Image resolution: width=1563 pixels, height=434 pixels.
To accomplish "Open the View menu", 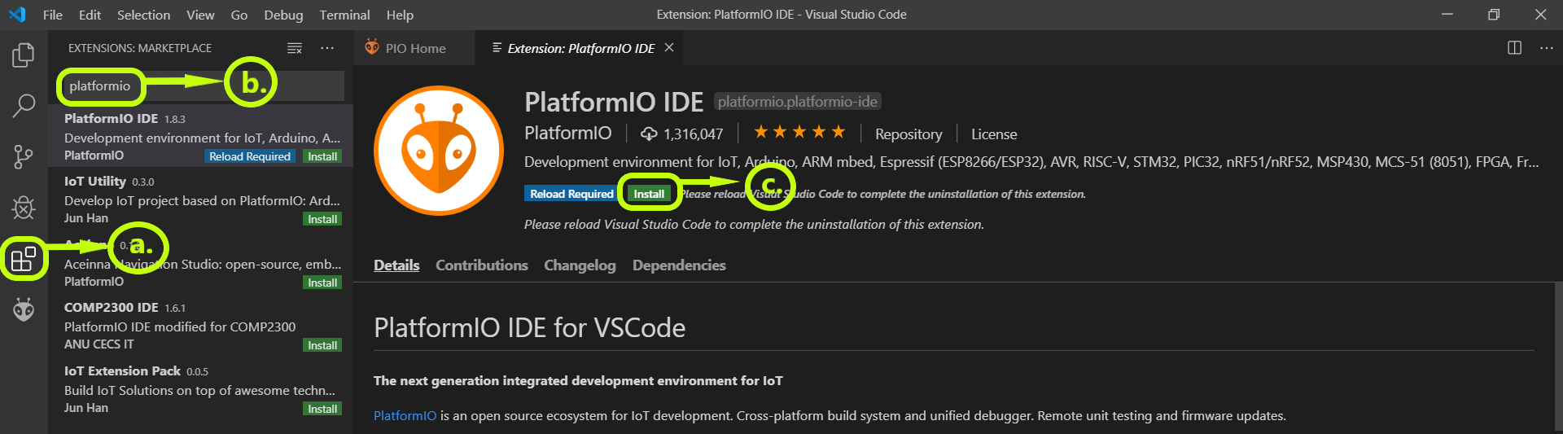I will pos(200,15).
